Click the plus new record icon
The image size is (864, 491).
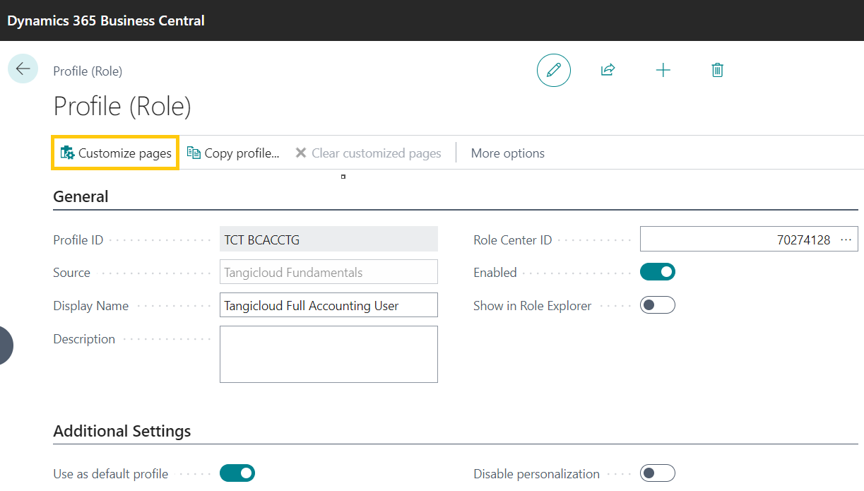[663, 70]
